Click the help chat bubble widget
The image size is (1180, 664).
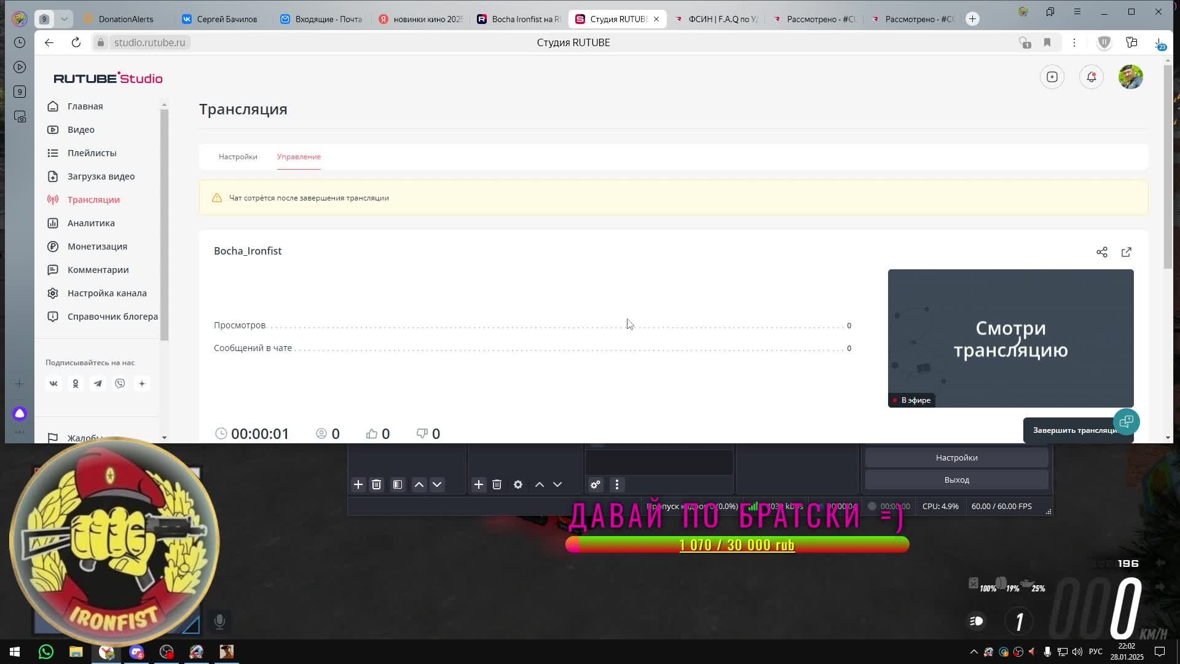[x=1126, y=422]
